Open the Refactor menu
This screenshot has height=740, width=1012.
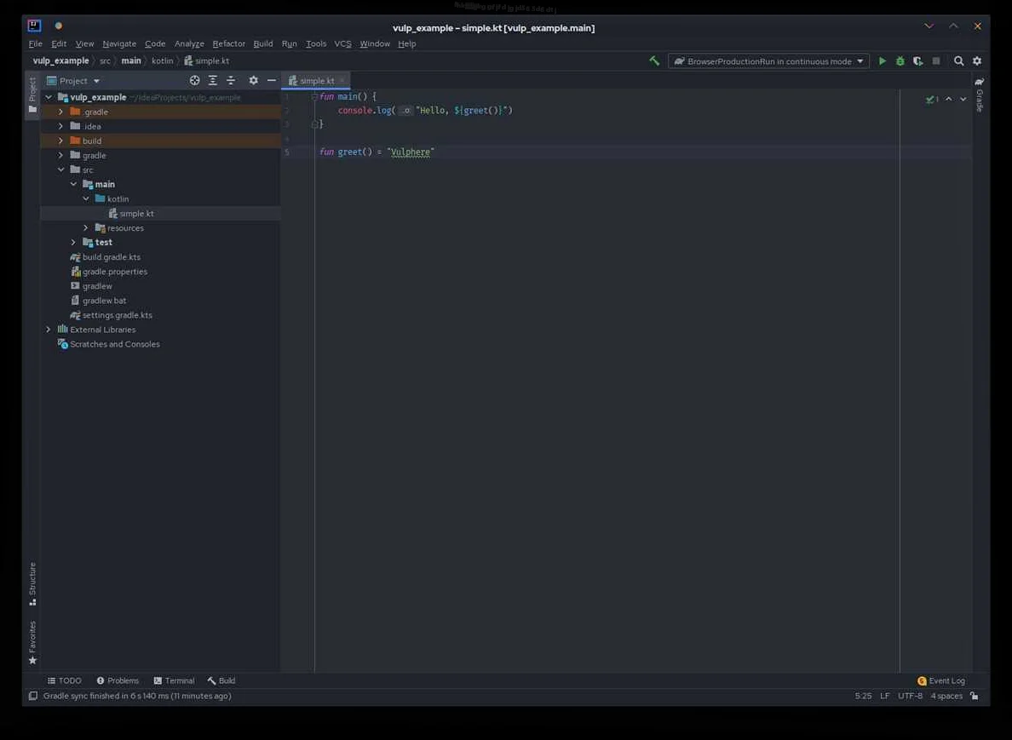(228, 43)
